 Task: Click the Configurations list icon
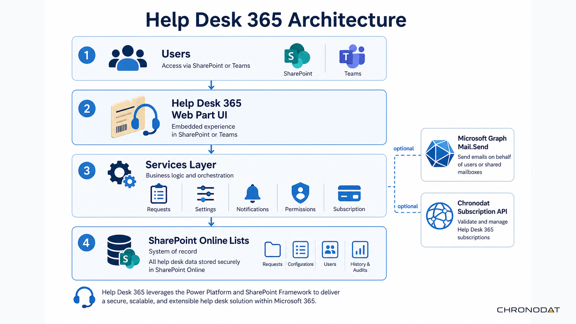[301, 249]
